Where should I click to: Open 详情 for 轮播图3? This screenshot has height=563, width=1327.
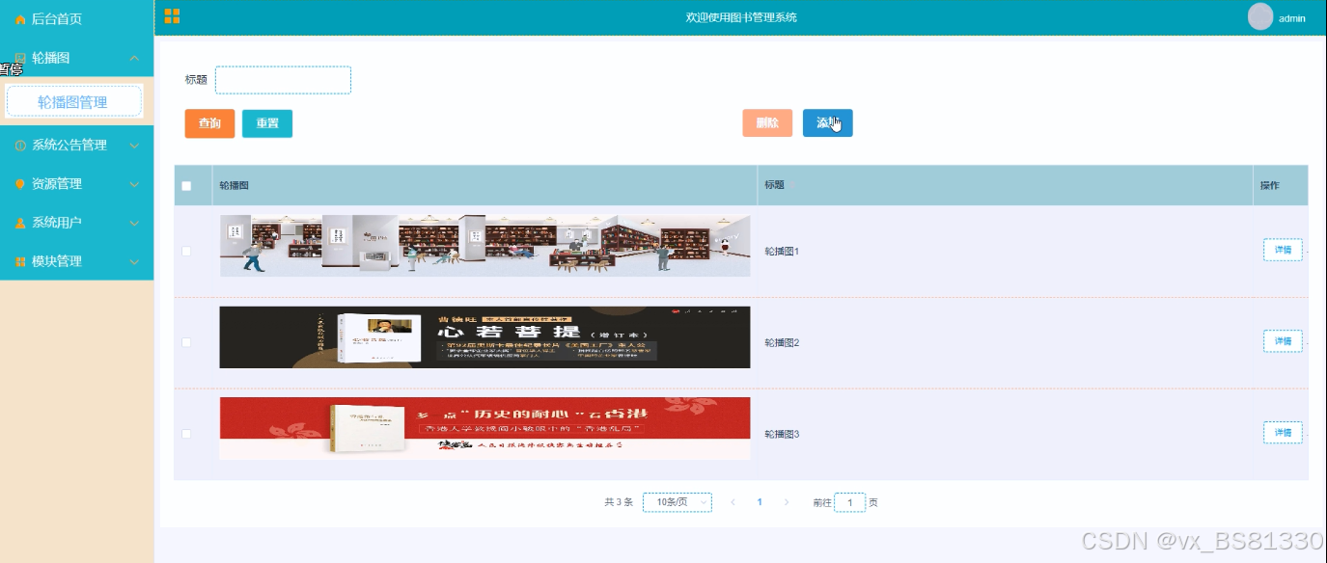(1283, 433)
